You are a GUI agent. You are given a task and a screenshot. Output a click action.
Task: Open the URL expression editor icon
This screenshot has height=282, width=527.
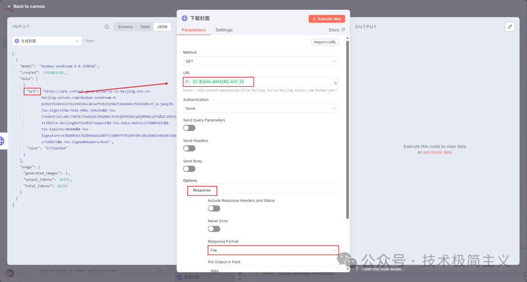click(335, 82)
